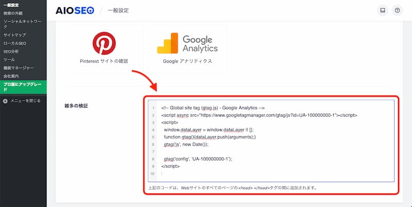Screen dimensions: 412x207
Task: Click the <head> tag note below the editor
Action: pos(233,188)
